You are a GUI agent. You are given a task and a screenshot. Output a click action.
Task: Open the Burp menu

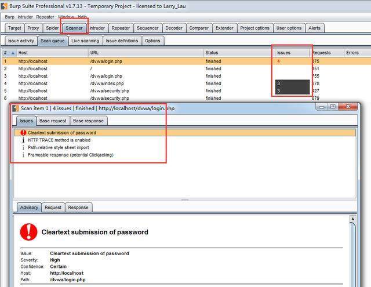pyautogui.click(x=9, y=17)
